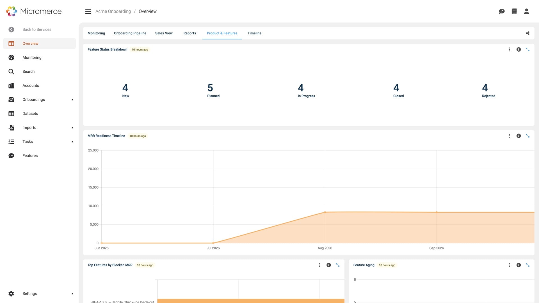
Task: Click the share dashboard icon
Action: (x=527, y=33)
